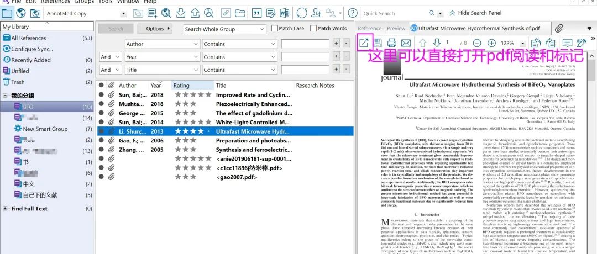Go to next PDF page arrow

click(437, 43)
